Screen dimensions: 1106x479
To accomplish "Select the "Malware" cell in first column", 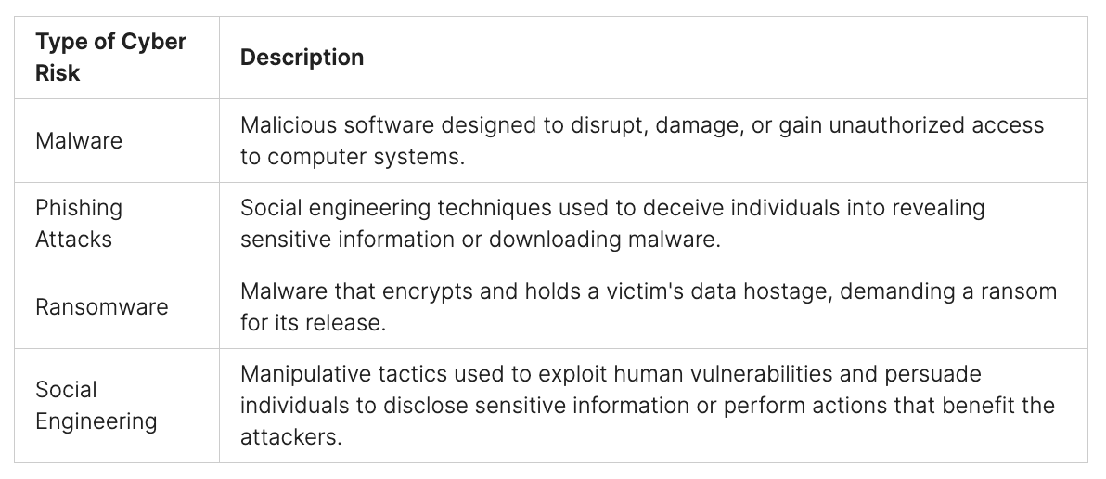I will point(79,140).
